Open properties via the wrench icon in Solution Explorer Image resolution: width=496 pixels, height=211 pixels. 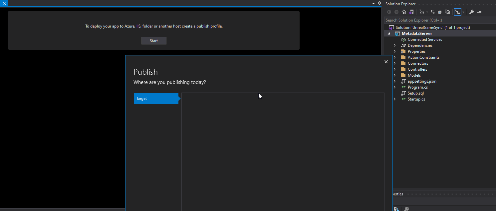472,12
